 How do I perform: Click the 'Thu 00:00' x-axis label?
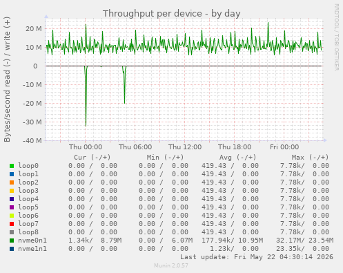(x=86, y=147)
